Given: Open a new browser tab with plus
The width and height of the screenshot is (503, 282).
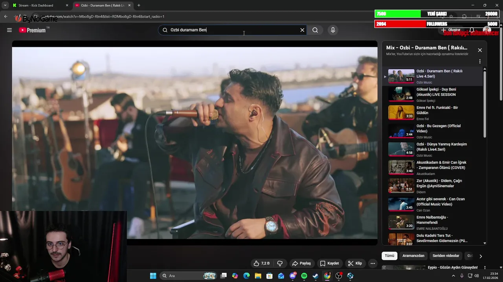Looking at the screenshot, I should [139, 5].
